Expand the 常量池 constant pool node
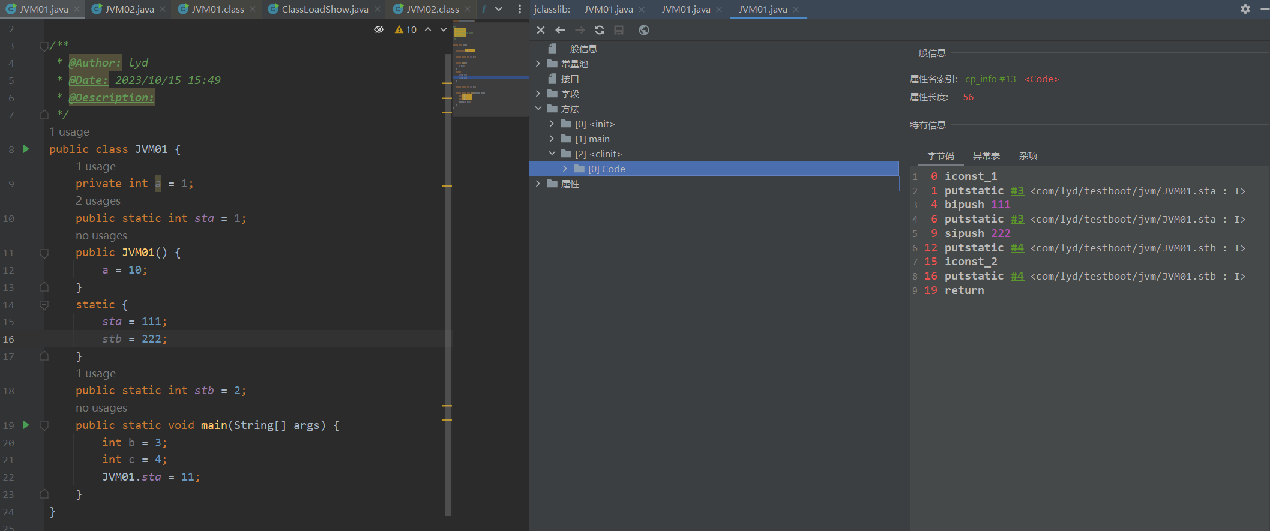The image size is (1270, 531). (538, 64)
